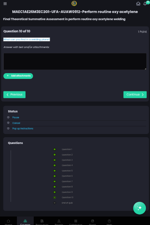Click the End of quiz label
Screen dimensions: 150x225
click(x=67, y=203)
